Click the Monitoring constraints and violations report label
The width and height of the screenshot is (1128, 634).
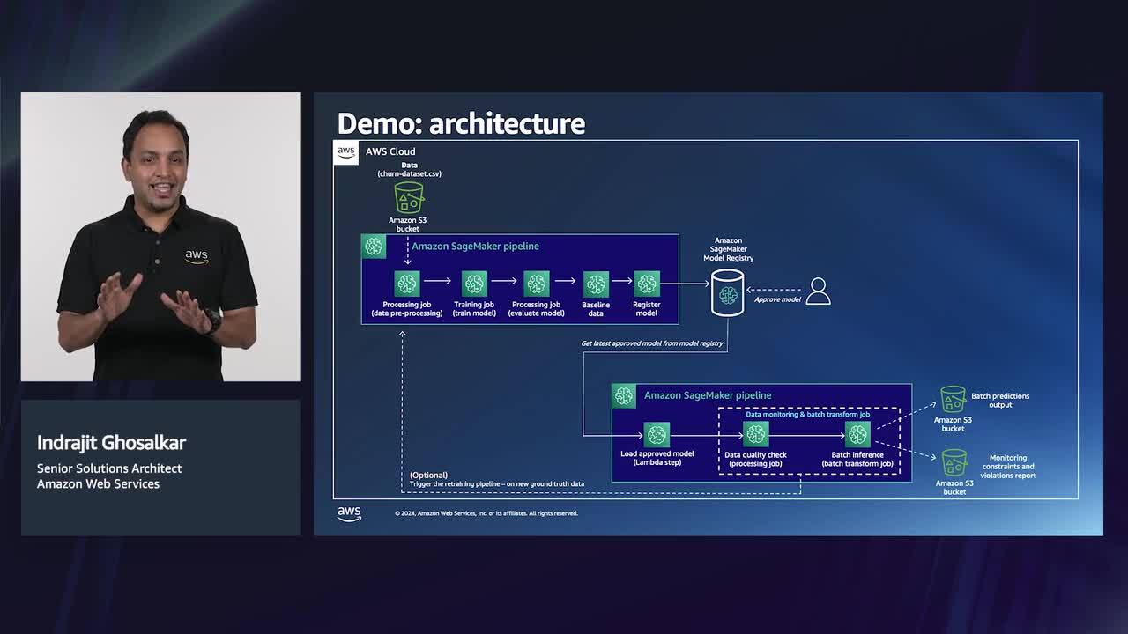pyautogui.click(x=1008, y=467)
